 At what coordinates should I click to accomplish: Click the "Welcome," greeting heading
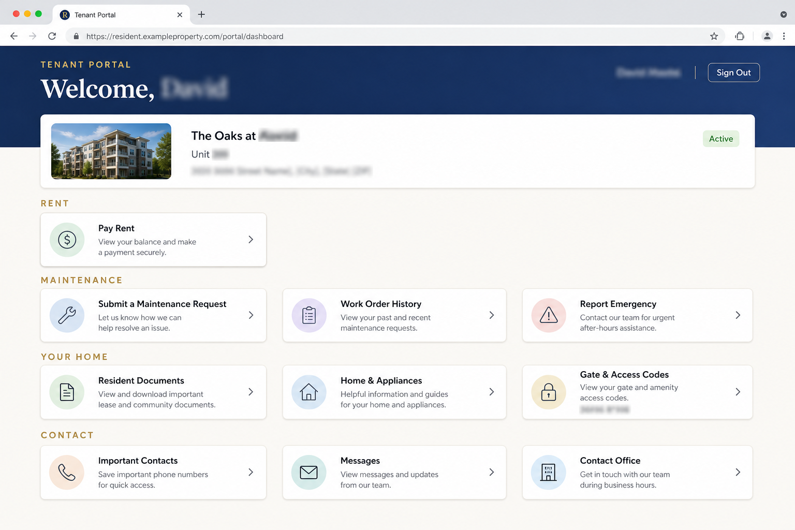tap(98, 89)
